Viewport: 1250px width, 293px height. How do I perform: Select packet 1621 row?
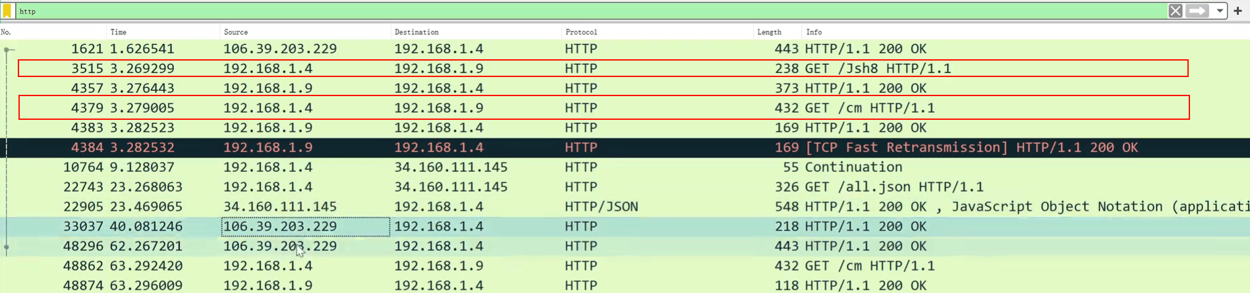pyautogui.click(x=625, y=49)
